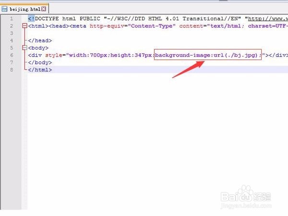Click the save-state disk icon on the beijing.html tab
Image resolution: width=288 pixels, height=216 pixels.
[4, 9]
